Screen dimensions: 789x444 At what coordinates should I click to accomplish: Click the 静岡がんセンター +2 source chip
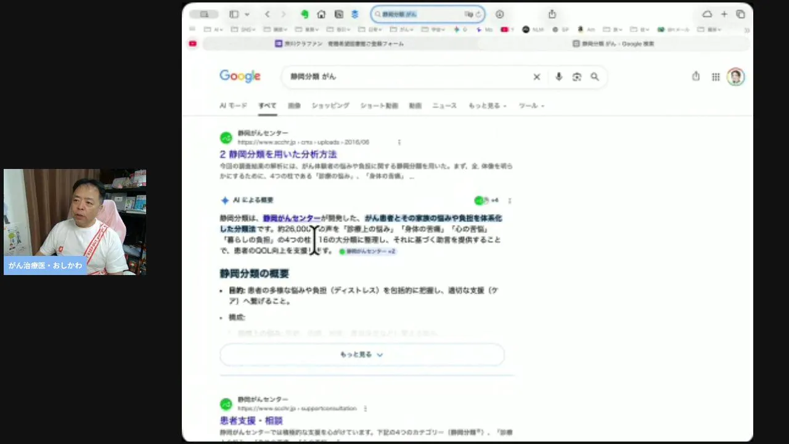point(367,251)
